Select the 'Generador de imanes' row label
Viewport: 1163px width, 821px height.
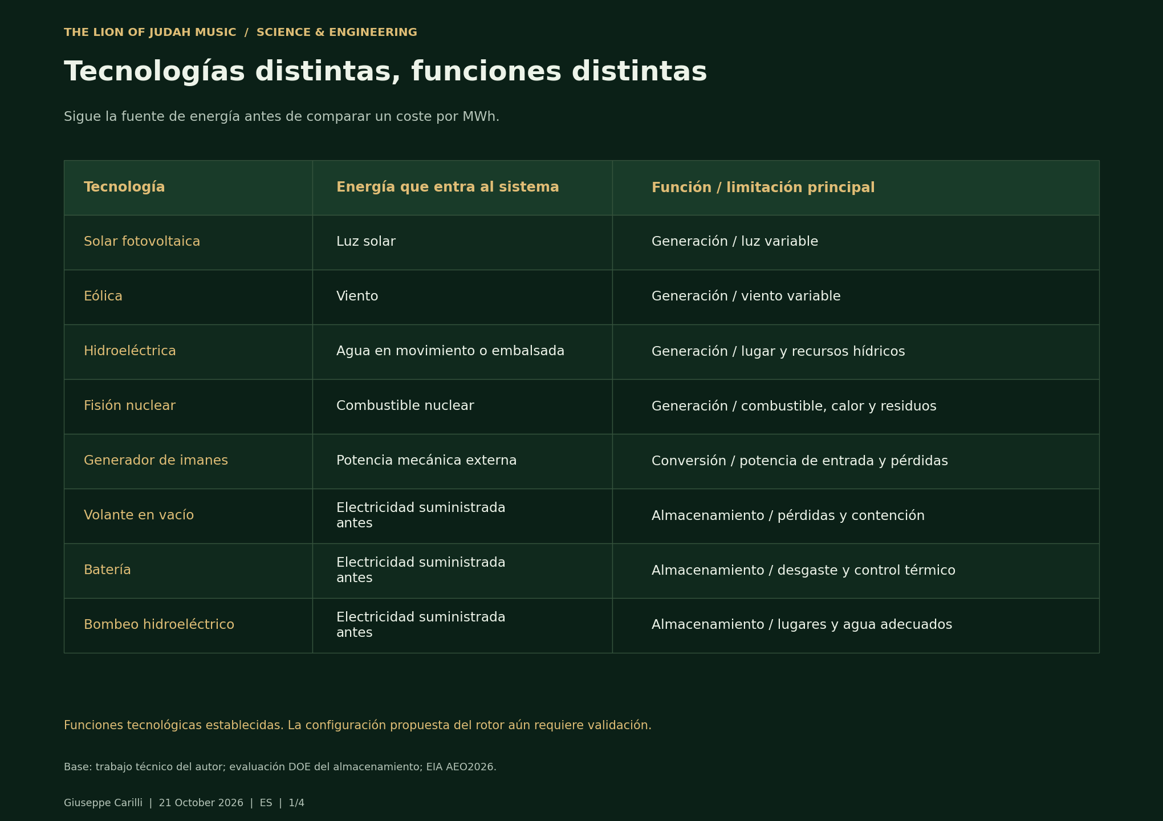[x=156, y=461]
